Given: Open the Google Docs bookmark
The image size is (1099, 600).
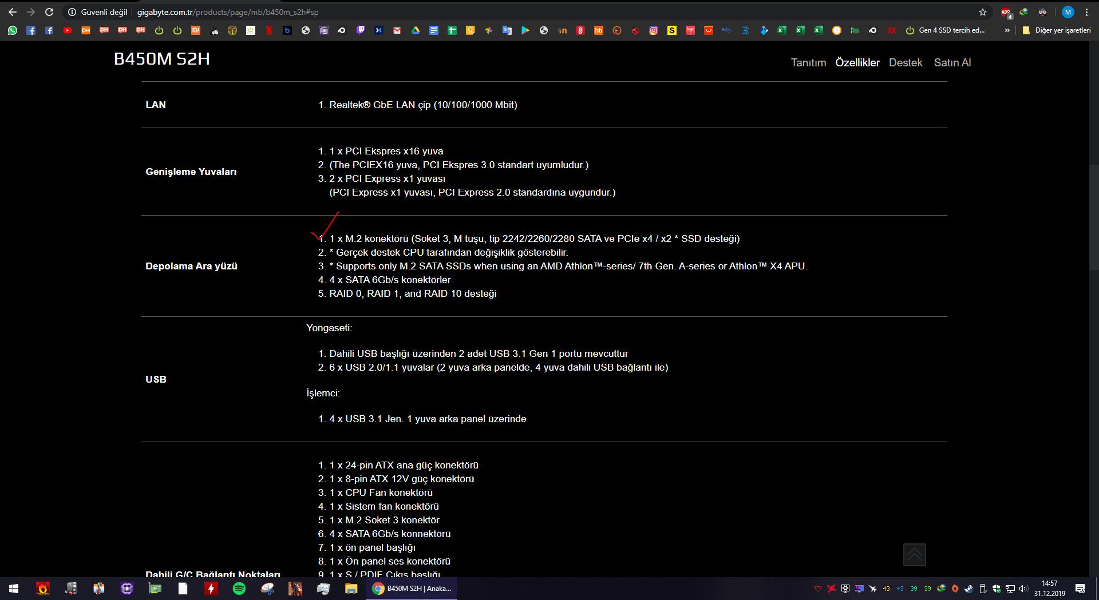Looking at the screenshot, I should pos(434,30).
